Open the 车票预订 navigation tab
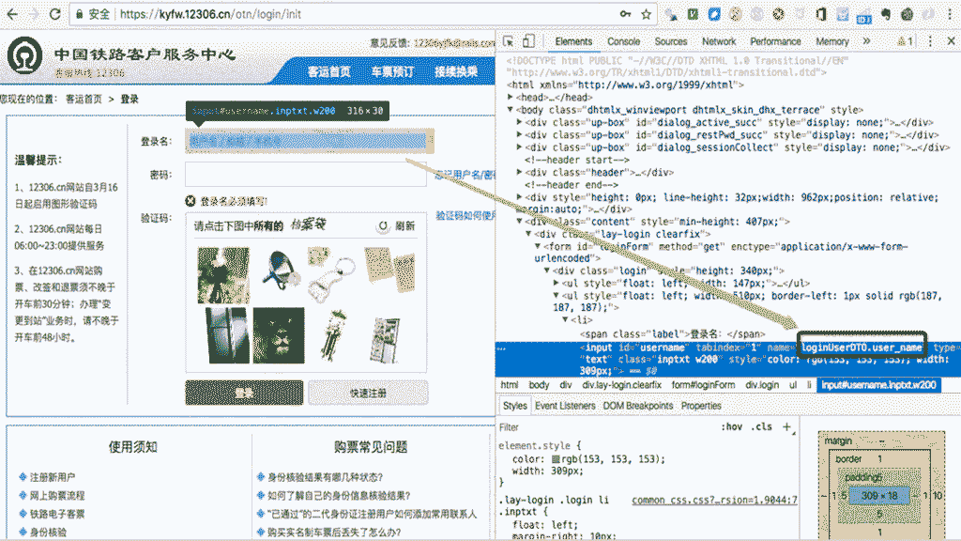 tap(392, 71)
